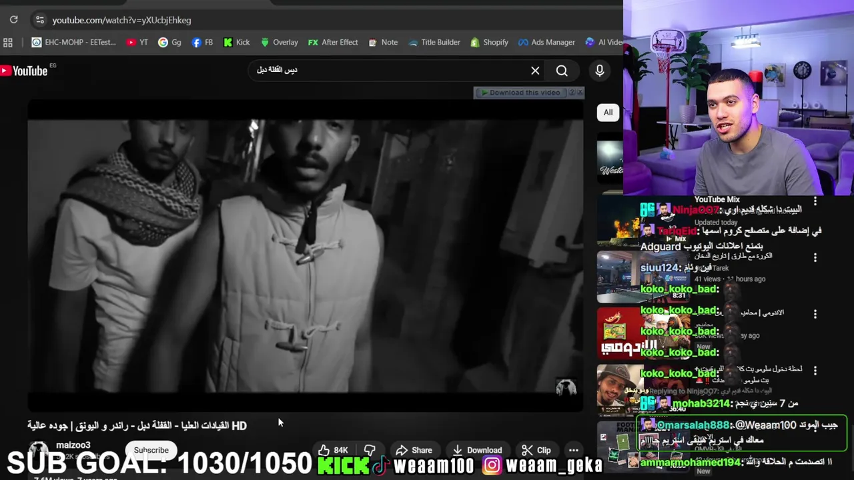This screenshot has height=480, width=854.
Task: Open the maizoo3 channel avatar
Action: coord(38,451)
